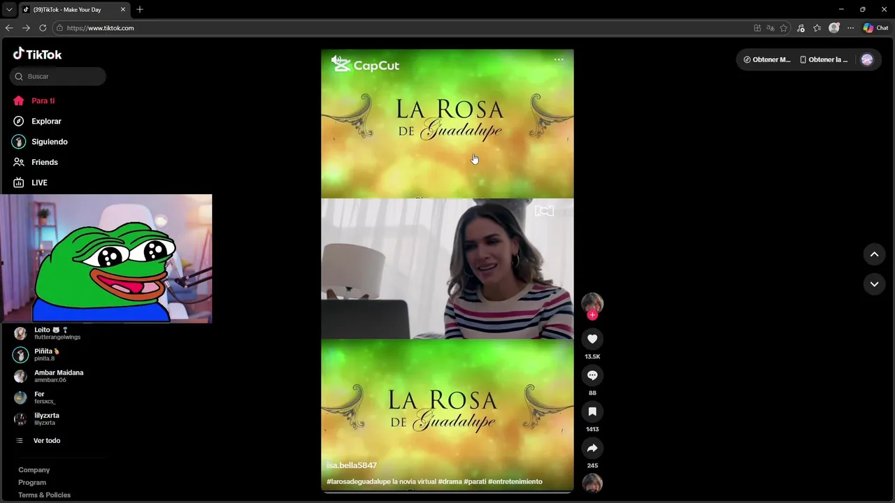Go to next video with down chevron

[874, 284]
